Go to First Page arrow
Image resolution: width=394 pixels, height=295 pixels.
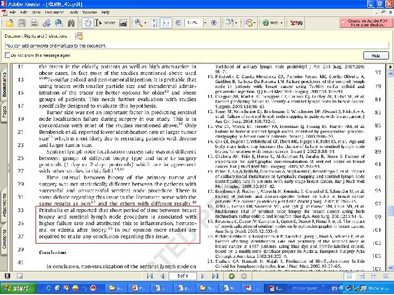click(x=150, y=276)
